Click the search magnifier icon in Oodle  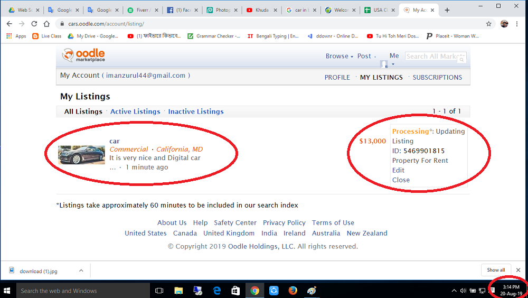click(461, 59)
